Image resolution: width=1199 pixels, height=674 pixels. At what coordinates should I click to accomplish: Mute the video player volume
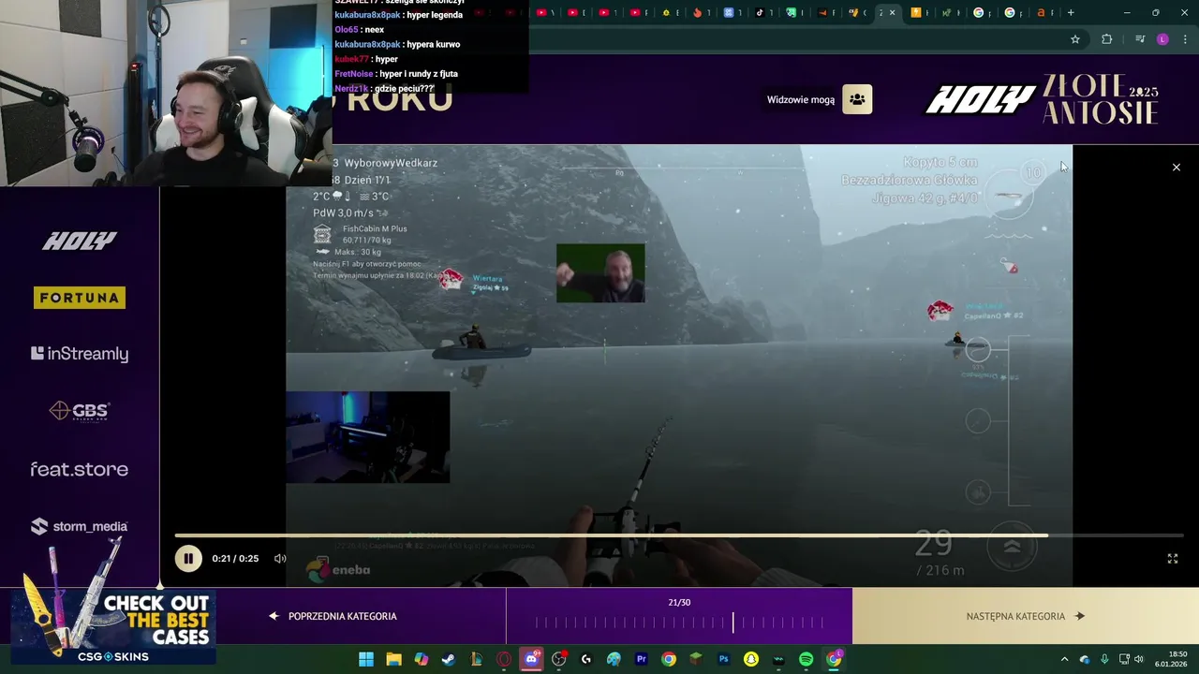pyautogui.click(x=280, y=559)
